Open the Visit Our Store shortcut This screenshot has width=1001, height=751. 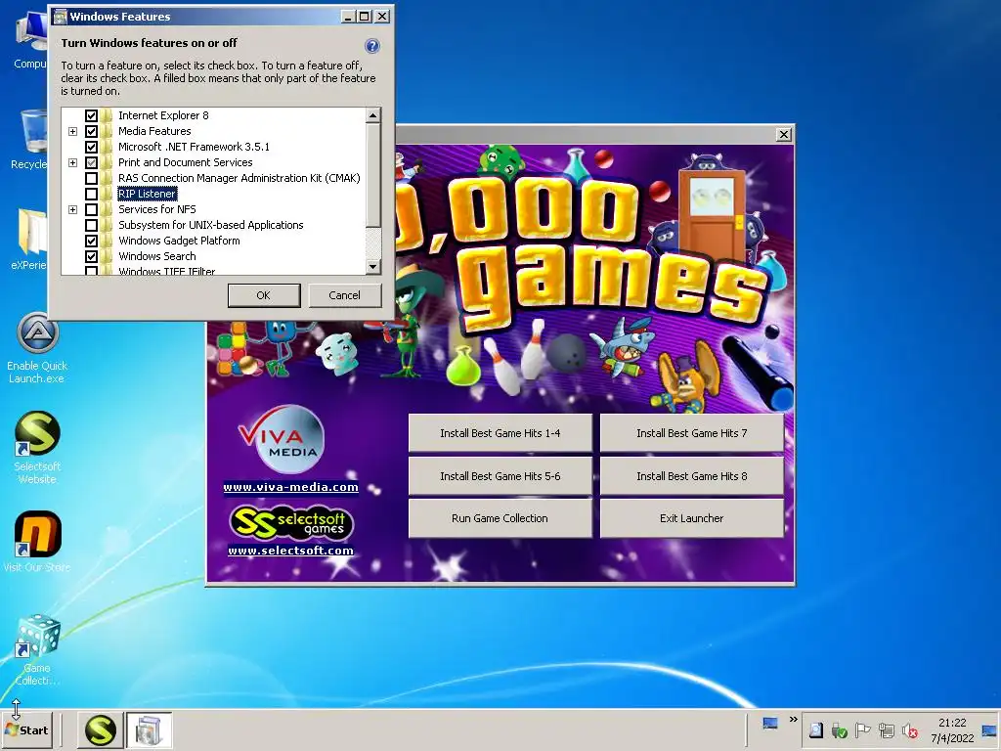[37, 542]
